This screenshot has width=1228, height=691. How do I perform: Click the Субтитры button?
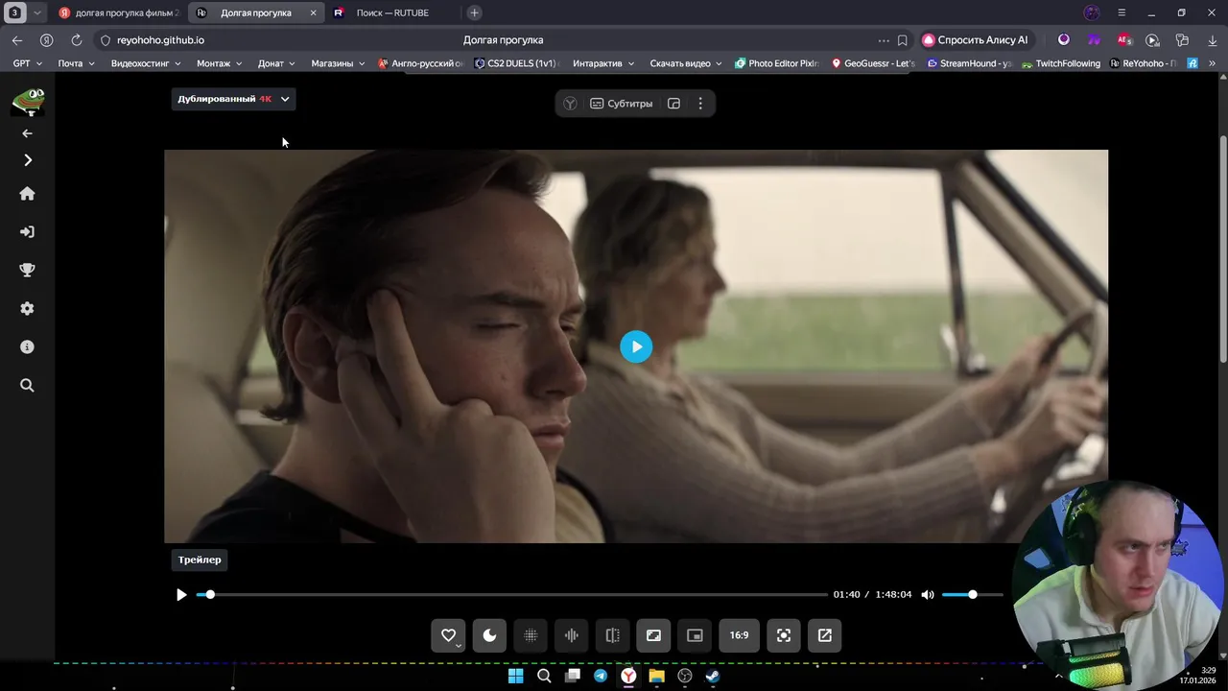click(621, 104)
